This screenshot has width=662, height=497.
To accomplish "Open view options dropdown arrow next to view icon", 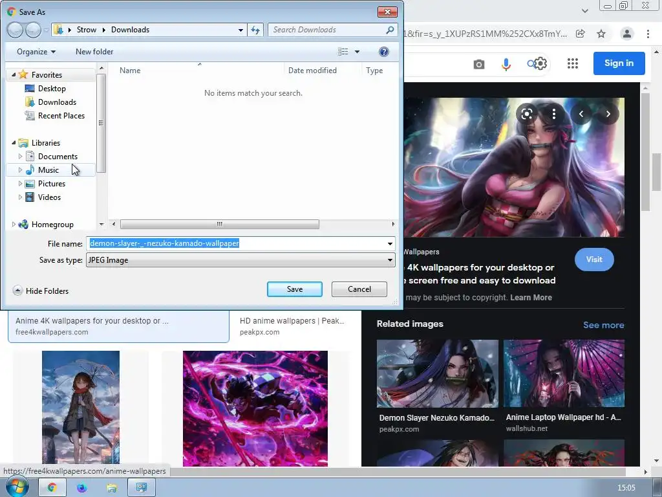I will point(357,52).
